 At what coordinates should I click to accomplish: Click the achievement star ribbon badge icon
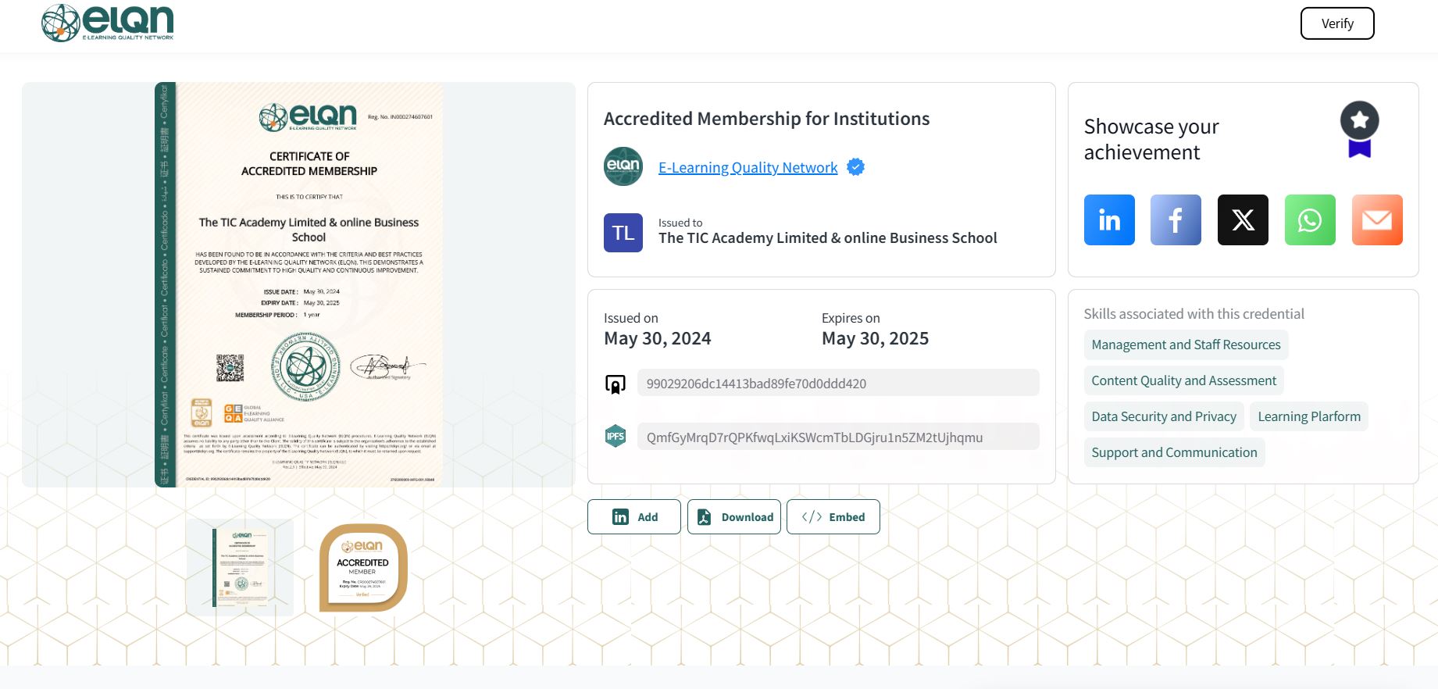pyautogui.click(x=1360, y=129)
